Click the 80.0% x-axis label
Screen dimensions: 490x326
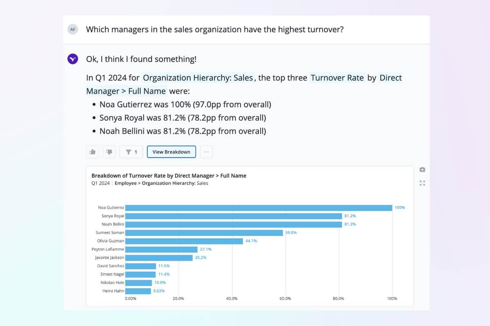(x=339, y=299)
